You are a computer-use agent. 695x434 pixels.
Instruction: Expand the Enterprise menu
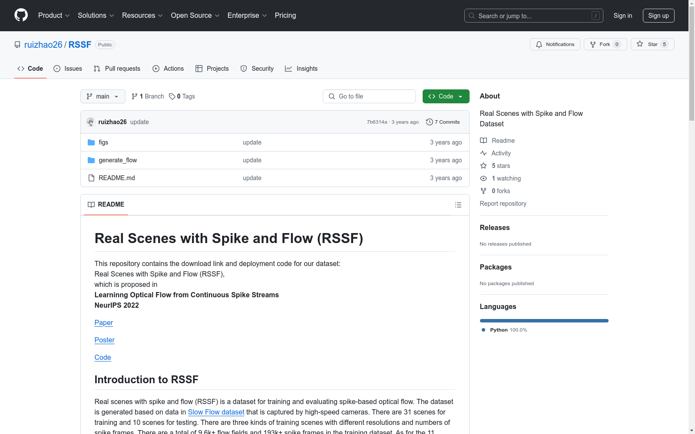[247, 16]
